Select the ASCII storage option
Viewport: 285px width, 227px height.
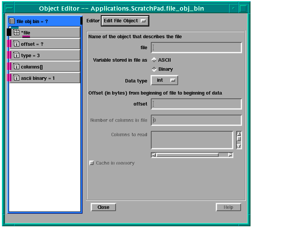(x=154, y=60)
